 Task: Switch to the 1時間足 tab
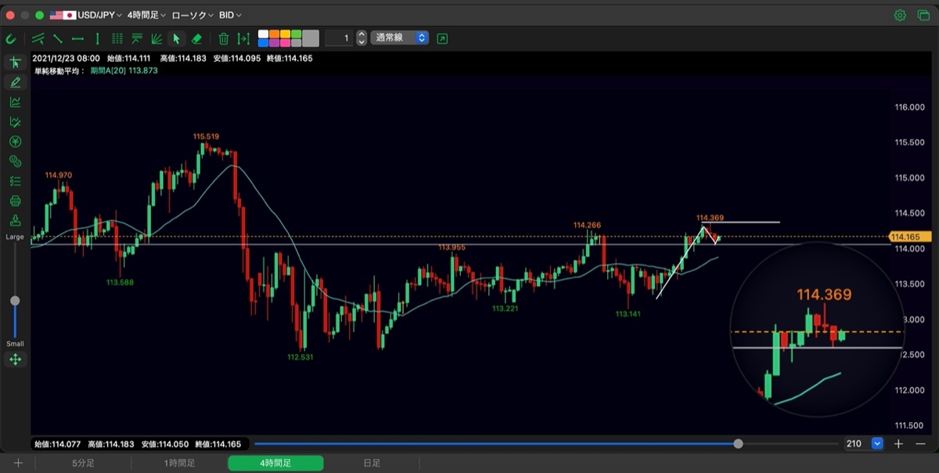point(179,464)
